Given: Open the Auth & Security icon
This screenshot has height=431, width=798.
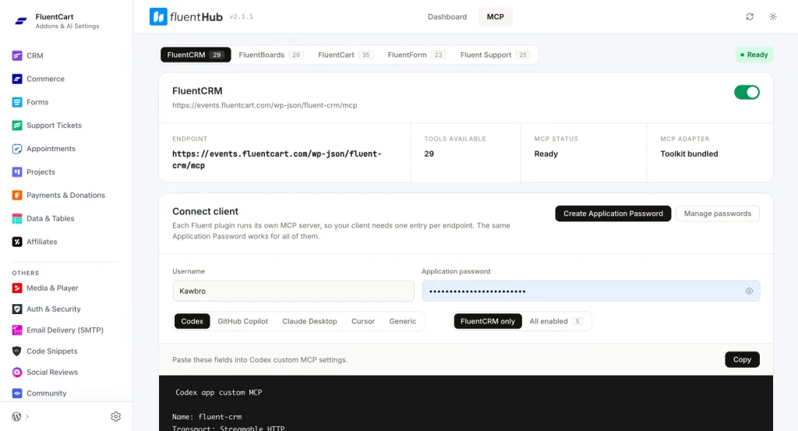Looking at the screenshot, I should click(17, 309).
